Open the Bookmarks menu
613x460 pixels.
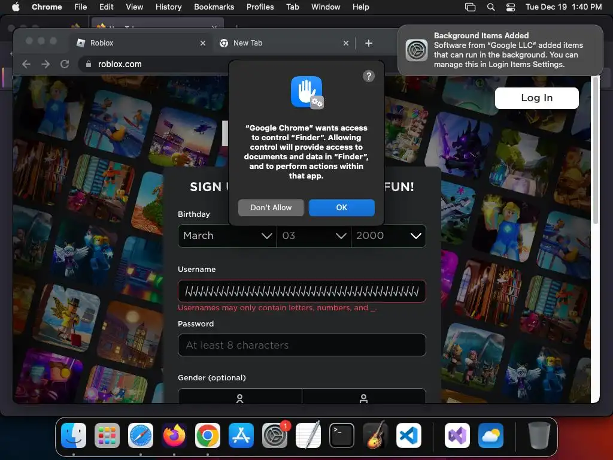click(x=214, y=7)
